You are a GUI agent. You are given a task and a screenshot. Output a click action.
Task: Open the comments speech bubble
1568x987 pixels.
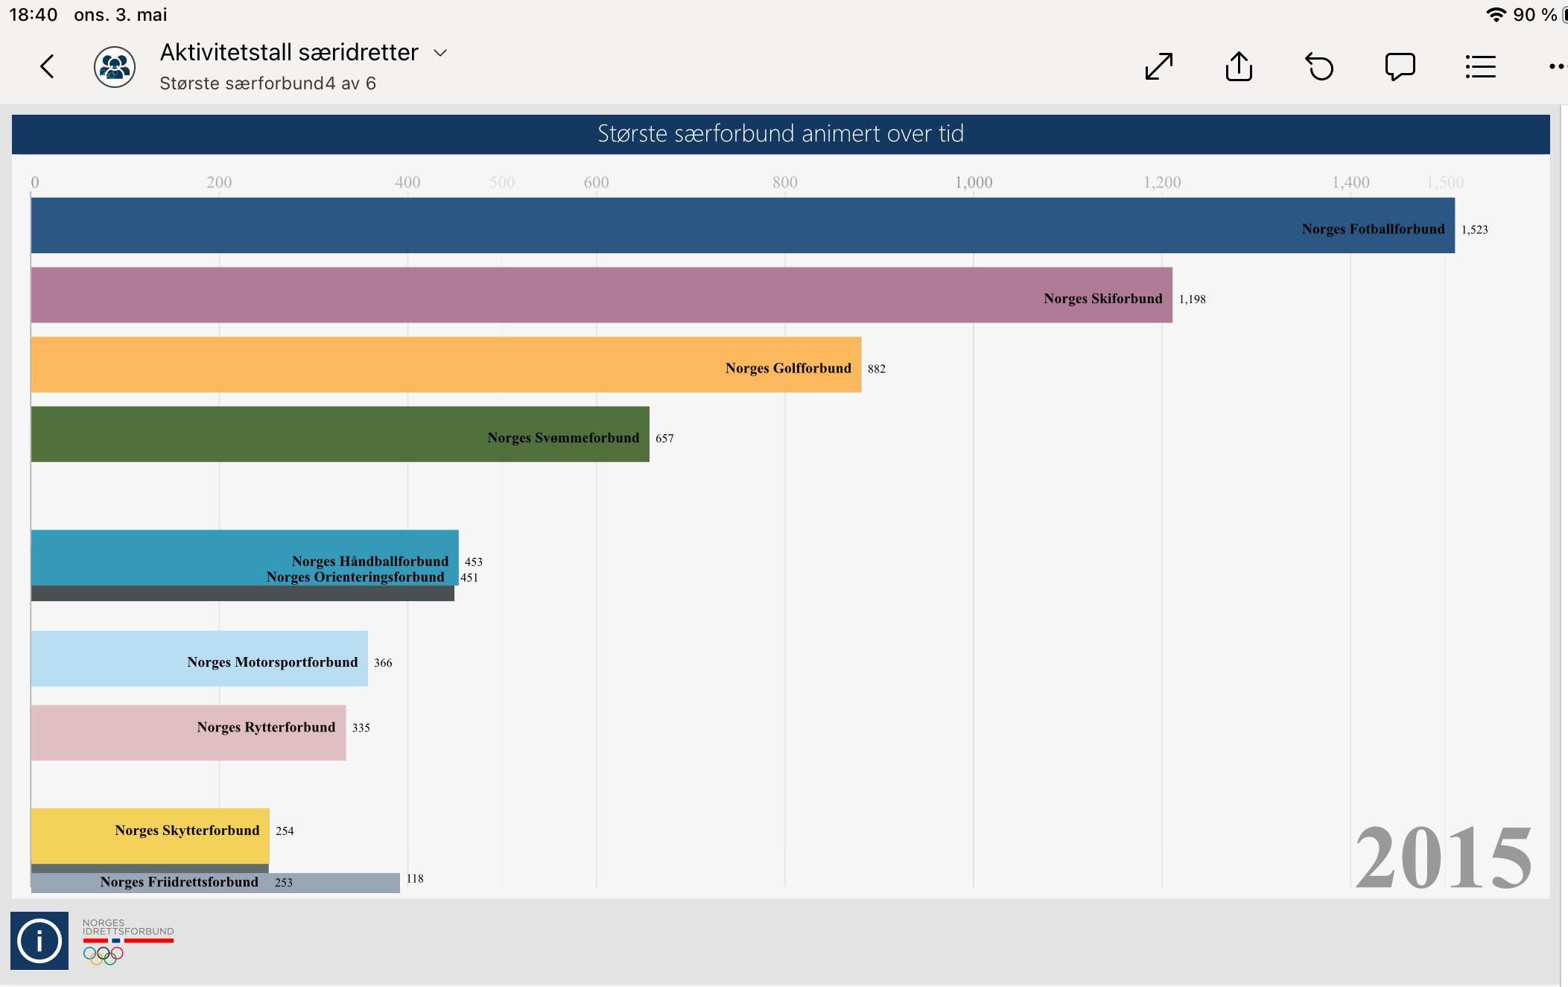[1400, 66]
